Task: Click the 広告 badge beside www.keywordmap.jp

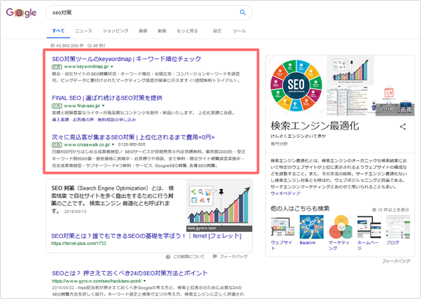Action: coord(57,67)
